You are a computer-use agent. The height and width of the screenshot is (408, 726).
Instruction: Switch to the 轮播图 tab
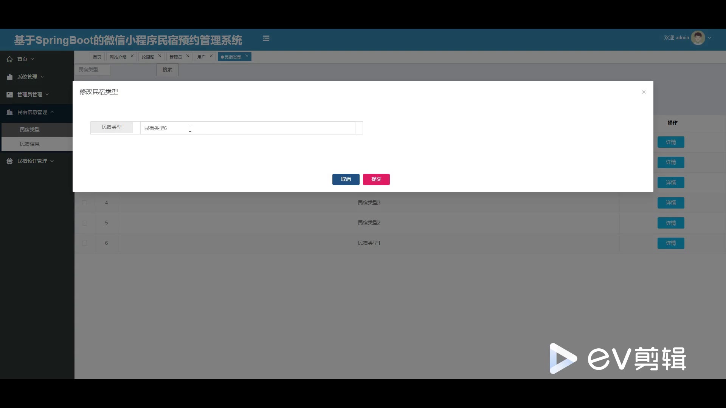coord(148,57)
